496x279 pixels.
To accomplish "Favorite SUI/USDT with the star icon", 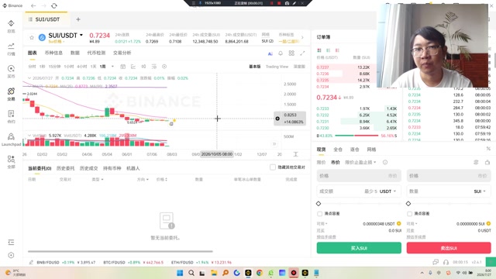I will pos(32,38).
